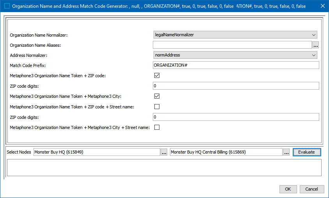The width and height of the screenshot is (329, 198).
Task: Enable Name Token + ZIP code + Street name
Action: pos(157,107)
